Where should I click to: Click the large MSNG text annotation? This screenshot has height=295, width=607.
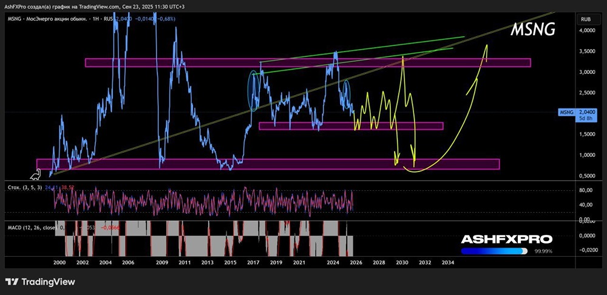[533, 30]
